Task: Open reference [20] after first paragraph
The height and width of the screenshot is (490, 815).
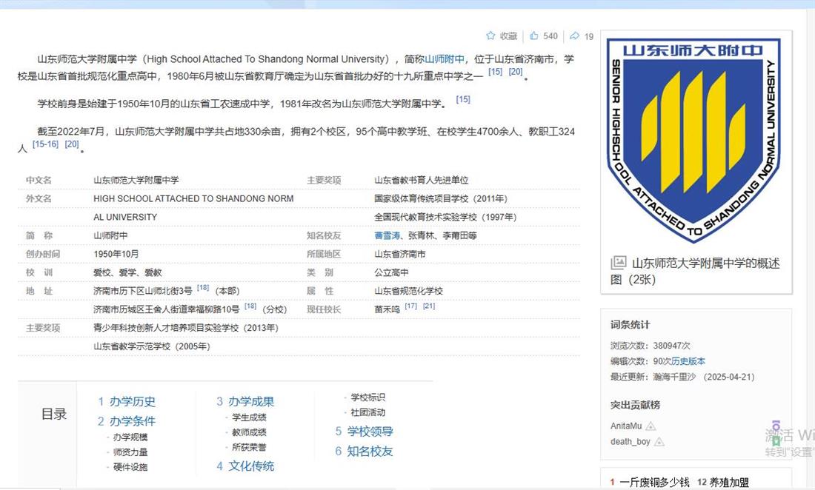Action: (516, 72)
